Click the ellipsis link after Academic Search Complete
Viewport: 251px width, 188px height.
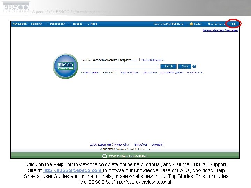pyautogui.click(x=135, y=60)
